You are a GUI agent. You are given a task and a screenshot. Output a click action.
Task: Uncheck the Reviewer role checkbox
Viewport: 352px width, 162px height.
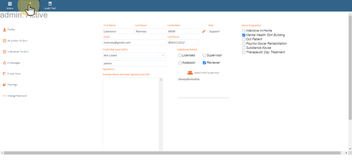click(x=204, y=63)
